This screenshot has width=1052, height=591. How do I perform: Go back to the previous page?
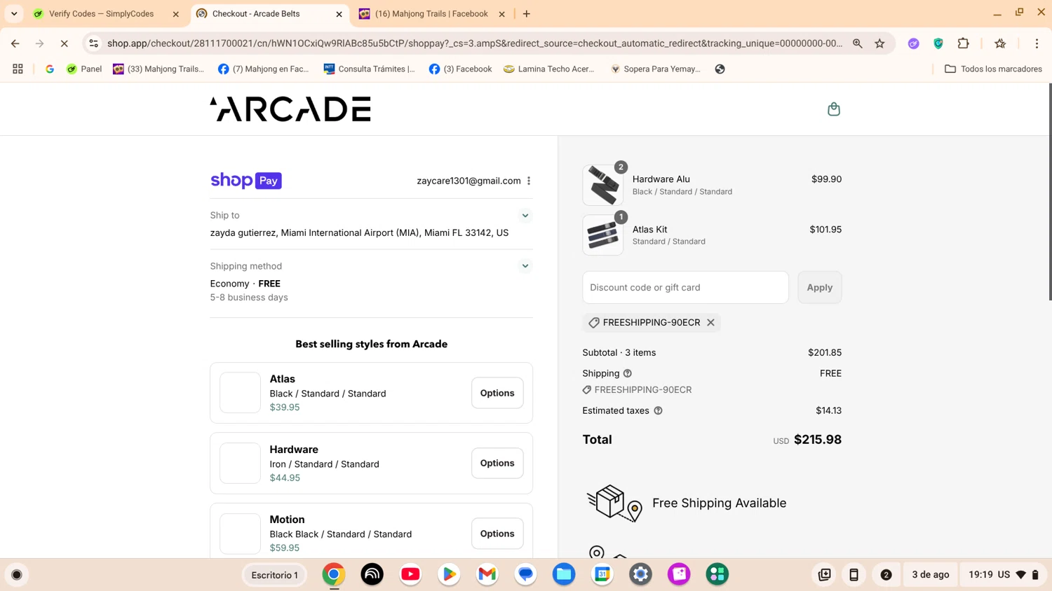pos(15,43)
